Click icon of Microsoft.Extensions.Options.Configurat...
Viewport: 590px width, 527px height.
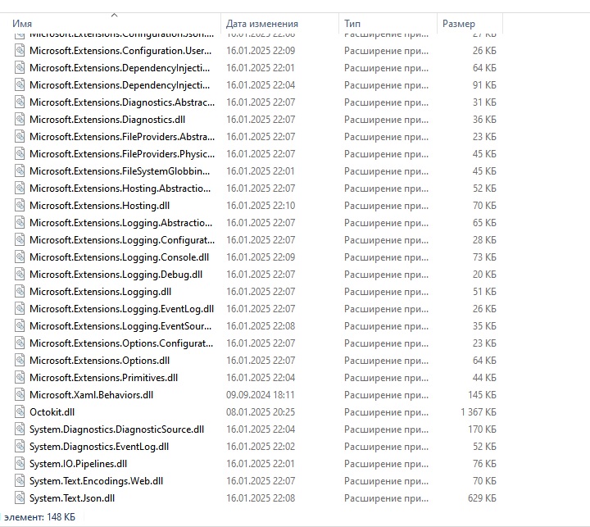click(x=20, y=343)
